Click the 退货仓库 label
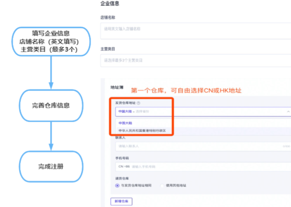This screenshot has height=207, width=291. (x=123, y=178)
